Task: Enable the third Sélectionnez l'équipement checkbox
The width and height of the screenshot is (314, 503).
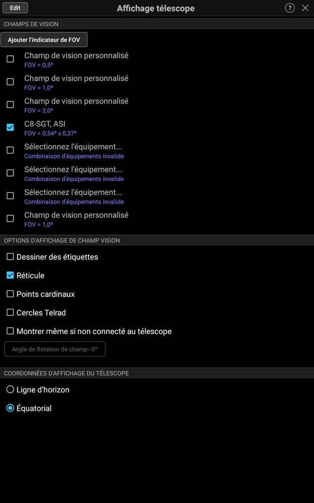Action: (10, 196)
